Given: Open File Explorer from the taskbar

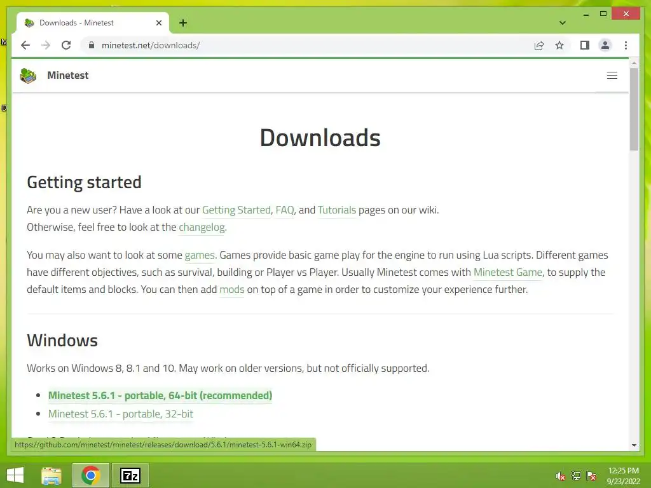Looking at the screenshot, I should pos(51,475).
